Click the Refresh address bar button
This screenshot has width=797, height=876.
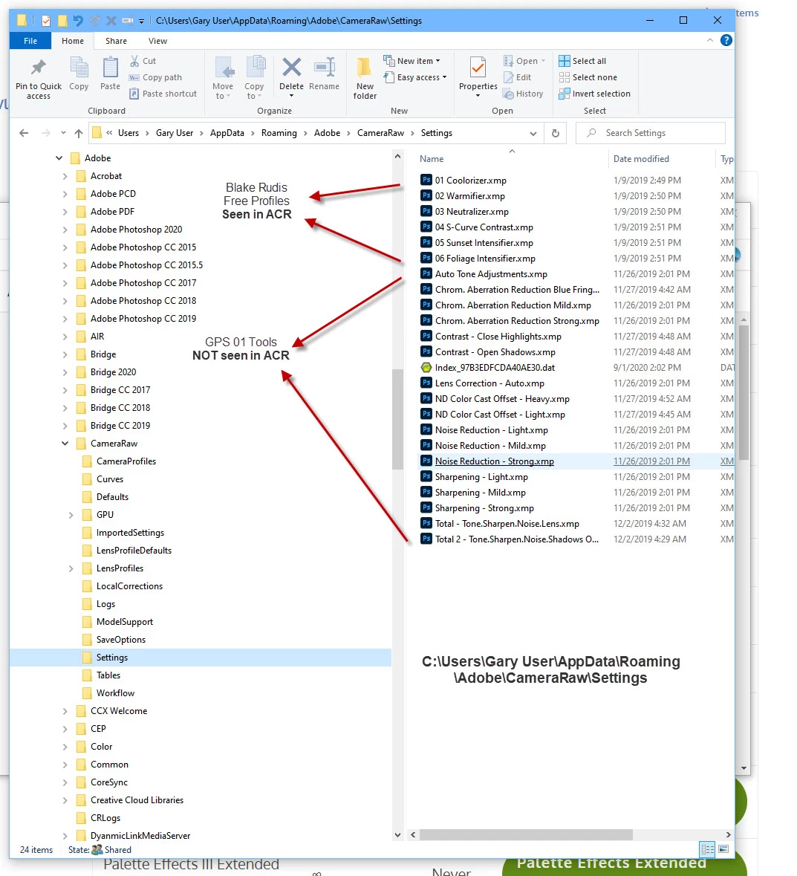click(555, 133)
